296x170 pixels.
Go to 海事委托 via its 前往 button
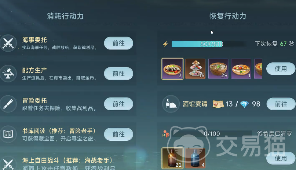pyautogui.click(x=118, y=43)
